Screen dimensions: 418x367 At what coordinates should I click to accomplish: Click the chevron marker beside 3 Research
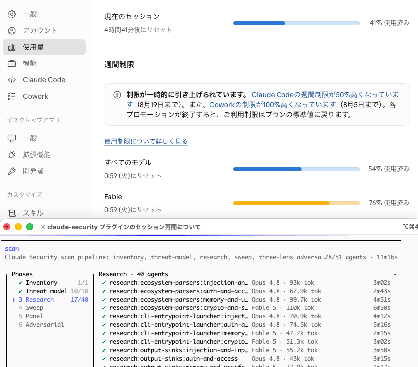coord(13,300)
